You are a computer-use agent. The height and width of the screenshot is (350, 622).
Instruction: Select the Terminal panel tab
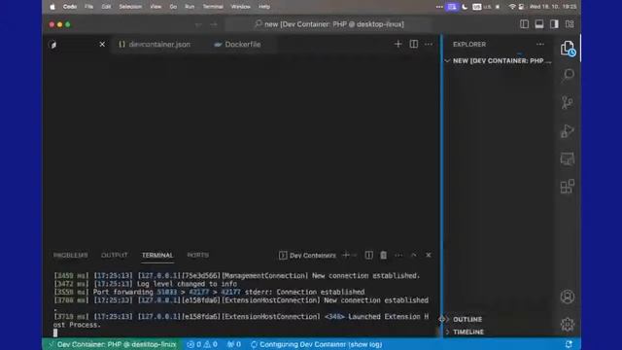[x=157, y=255]
